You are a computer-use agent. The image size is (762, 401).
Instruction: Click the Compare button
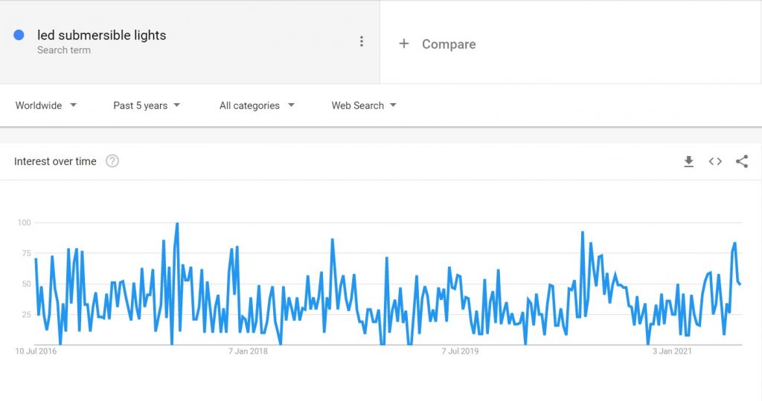[x=438, y=44]
